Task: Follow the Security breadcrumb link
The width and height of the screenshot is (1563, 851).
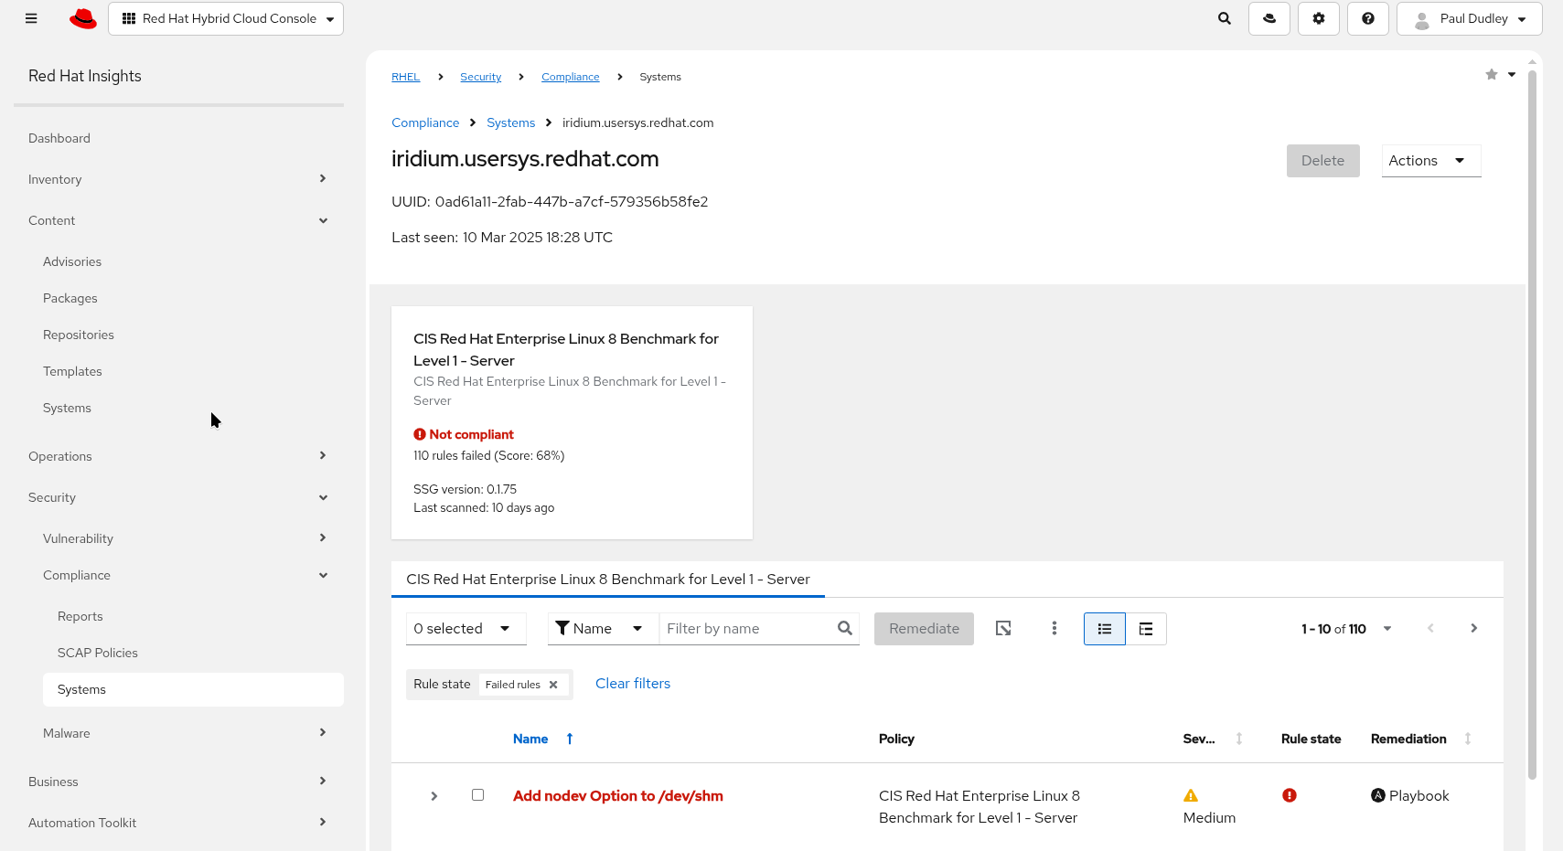Action: coord(481,77)
